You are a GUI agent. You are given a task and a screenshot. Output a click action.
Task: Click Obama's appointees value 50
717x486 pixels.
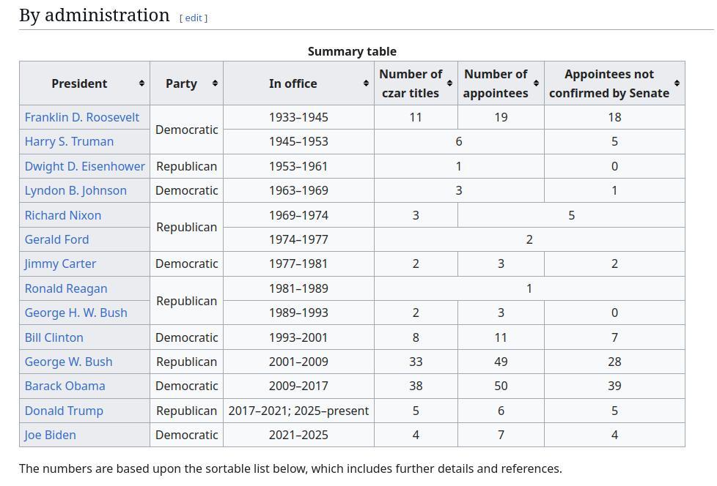coord(501,386)
